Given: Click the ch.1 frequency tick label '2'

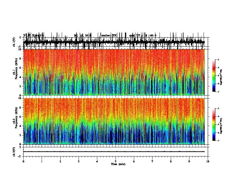Looking at the screenshot, I should point(20,86).
